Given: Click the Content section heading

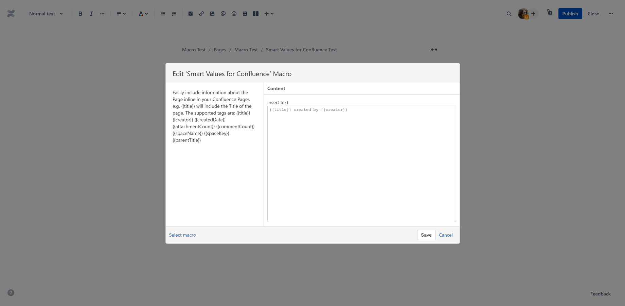Looking at the screenshot, I should click(x=276, y=88).
